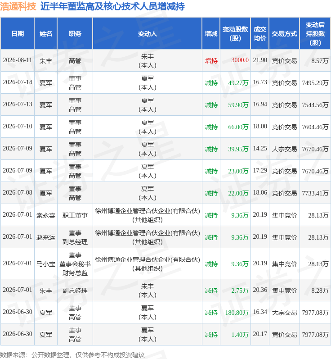Viewport: 331px width, 359px height.
Task: Click the 日期 column header
Action: click(18, 33)
